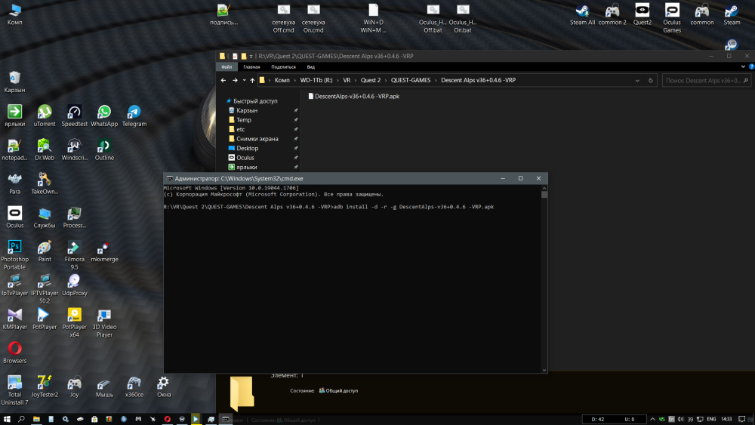Open File Explorer from the taskbar
Viewport: 755px width, 425px height.
36,419
